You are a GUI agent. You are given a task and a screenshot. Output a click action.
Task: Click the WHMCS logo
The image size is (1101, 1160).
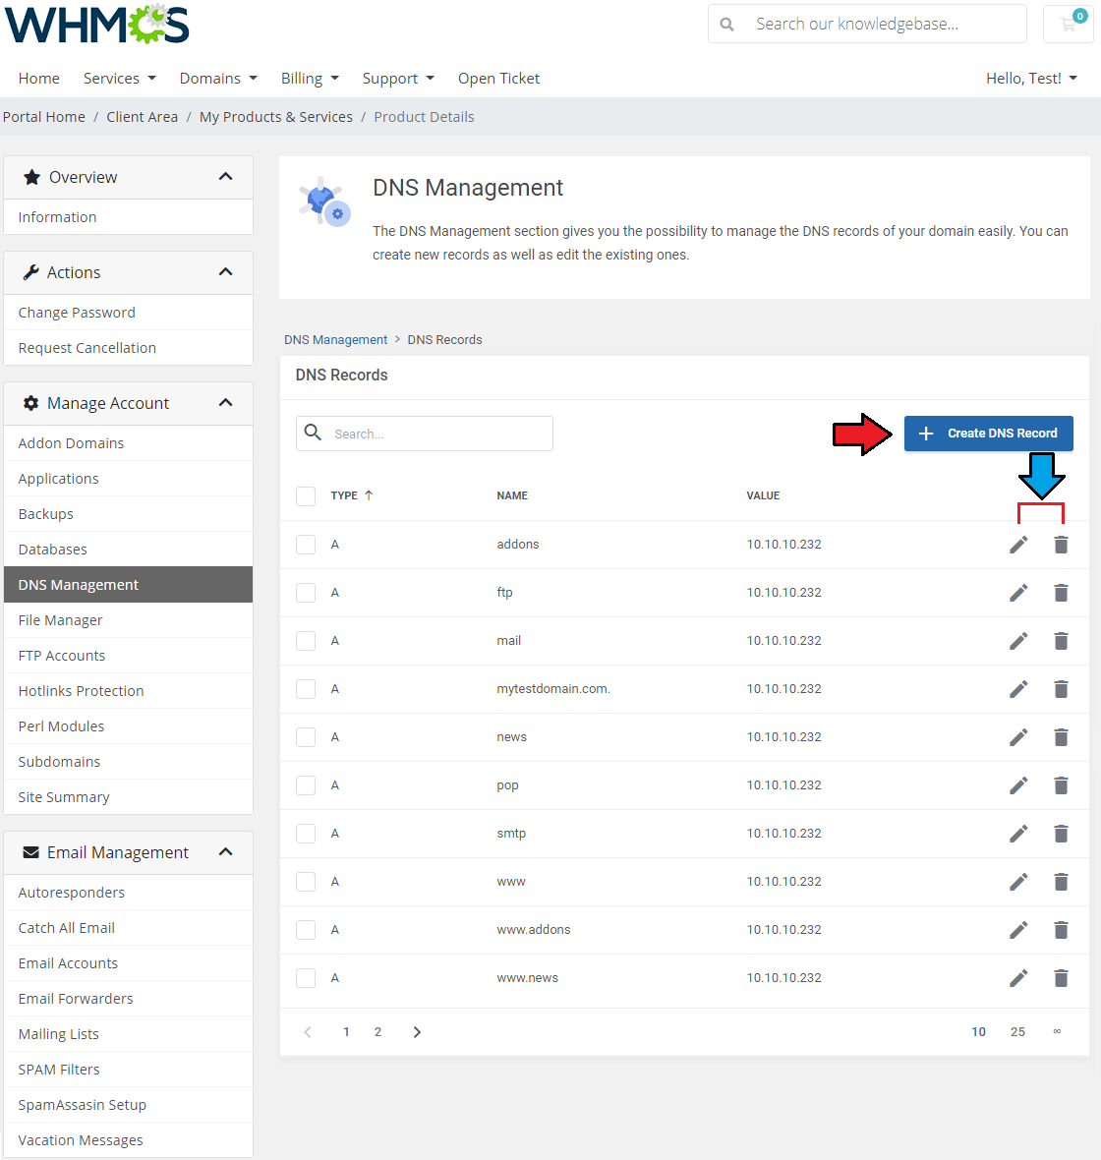point(96,25)
